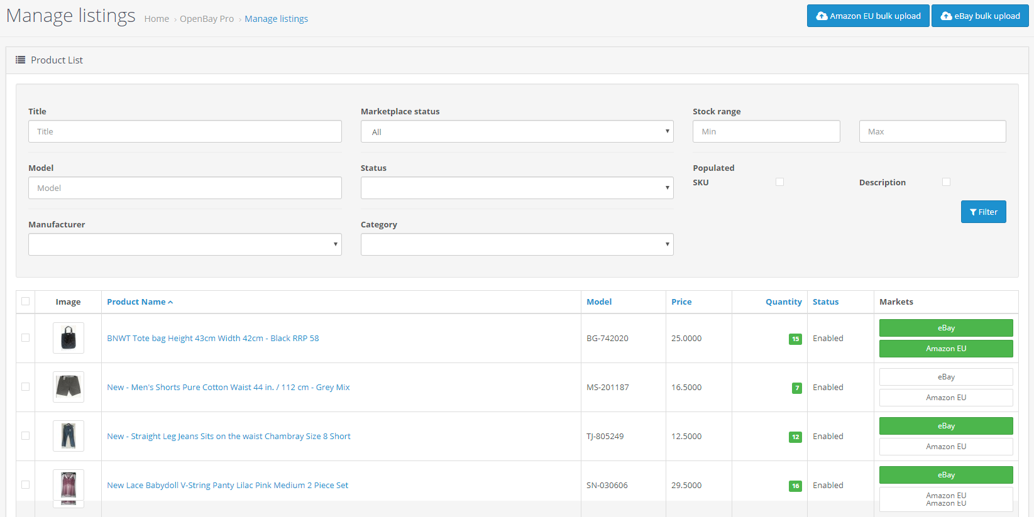The image size is (1034, 517).
Task: Click quantity badge 15 for Tote bag
Action: point(795,339)
